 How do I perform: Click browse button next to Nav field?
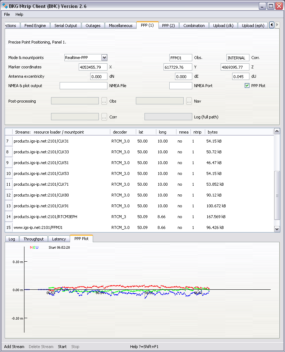coord(189,101)
